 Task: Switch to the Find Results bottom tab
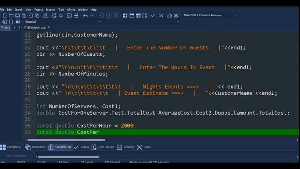103,147
